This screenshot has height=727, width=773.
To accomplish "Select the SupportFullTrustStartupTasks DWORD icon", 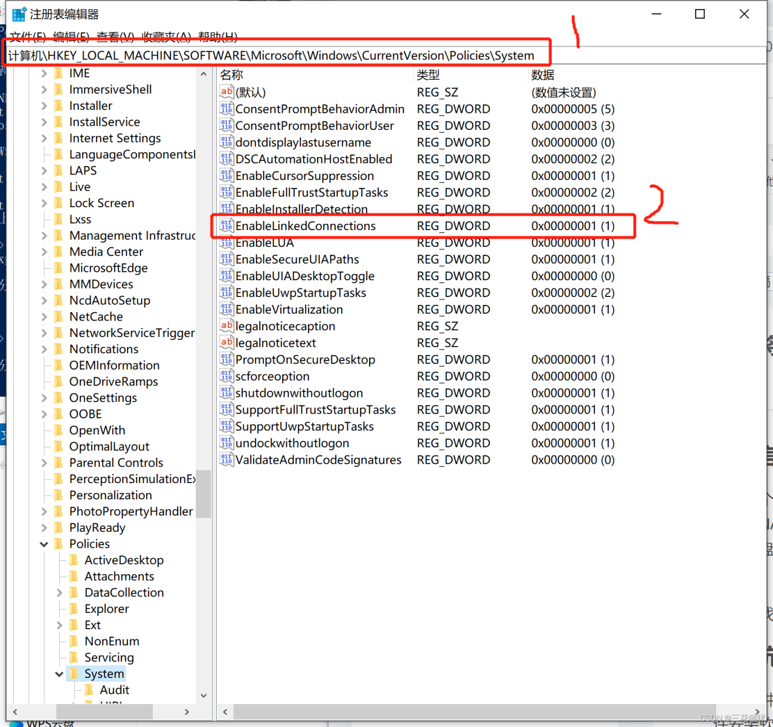I will click(x=226, y=409).
